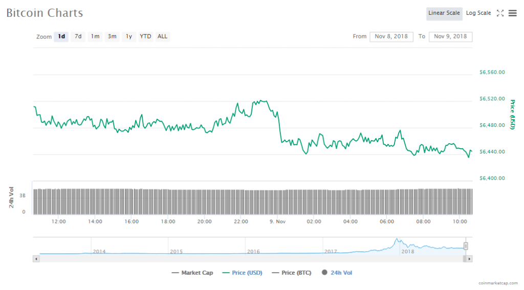Select the YTD zoom range
This screenshot has width=524, height=290.
(145, 36)
